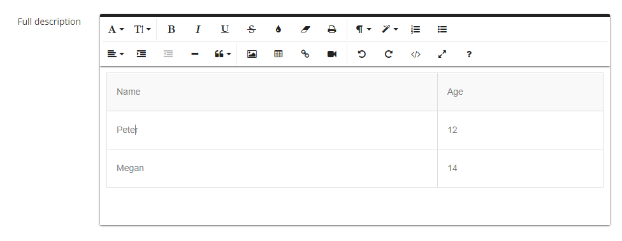Viewport: 622px width, 241px height.
Task: Open the blockquote dropdown
Action: click(x=222, y=54)
